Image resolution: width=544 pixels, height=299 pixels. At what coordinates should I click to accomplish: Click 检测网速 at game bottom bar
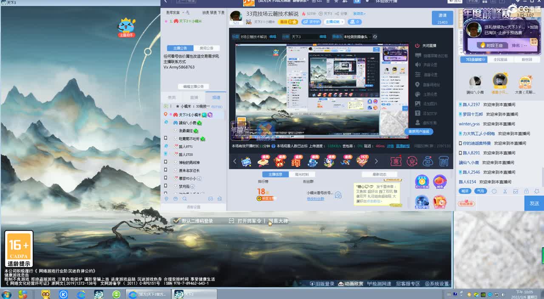pos(379,284)
